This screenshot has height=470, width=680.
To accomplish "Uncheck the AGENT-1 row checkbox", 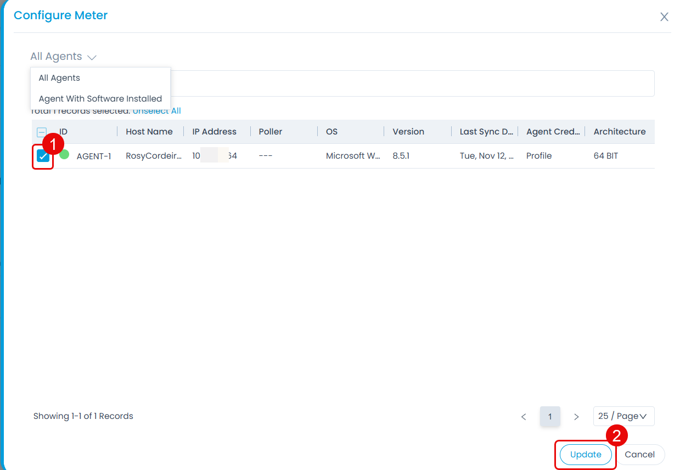I will pyautogui.click(x=43, y=156).
